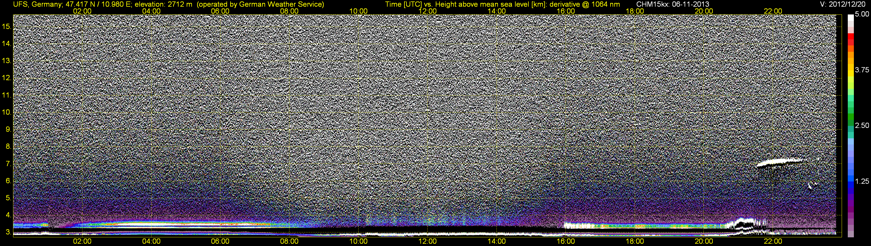Click the "14:00" label on the bottom time axis
Screen dimensions: 871x246
pyautogui.click(x=497, y=241)
